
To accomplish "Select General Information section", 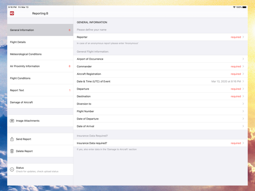I will tap(40, 30).
